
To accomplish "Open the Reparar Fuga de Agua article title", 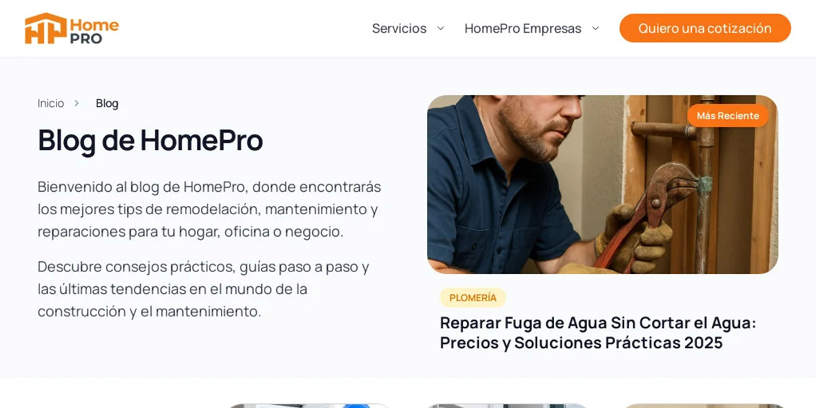I will 598,333.
